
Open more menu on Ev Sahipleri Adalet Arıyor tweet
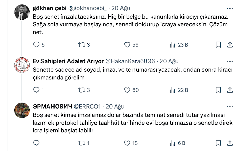pyautogui.click(x=230, y=61)
